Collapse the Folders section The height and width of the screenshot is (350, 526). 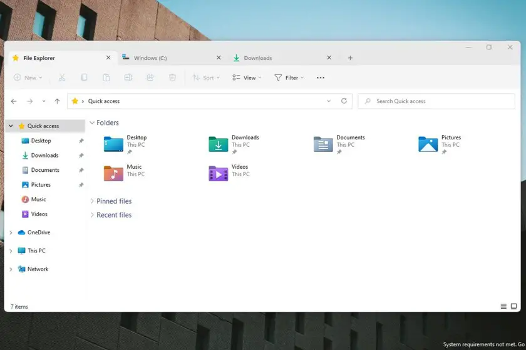coord(92,123)
